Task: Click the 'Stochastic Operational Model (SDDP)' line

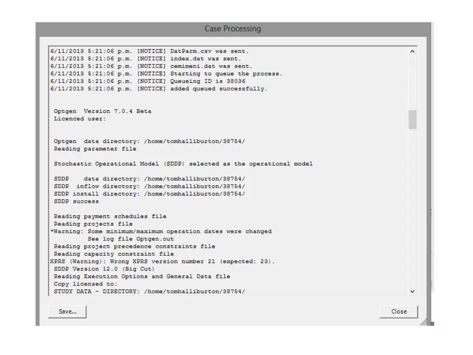Action: 183,164
